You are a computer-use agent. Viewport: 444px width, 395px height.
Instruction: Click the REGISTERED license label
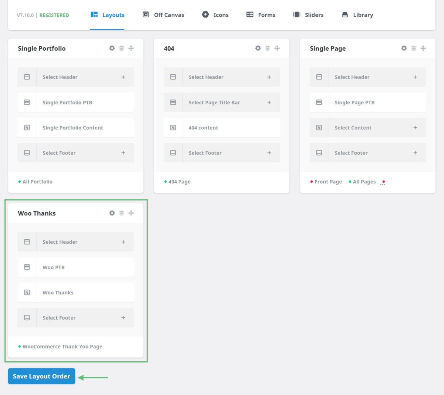(x=54, y=15)
